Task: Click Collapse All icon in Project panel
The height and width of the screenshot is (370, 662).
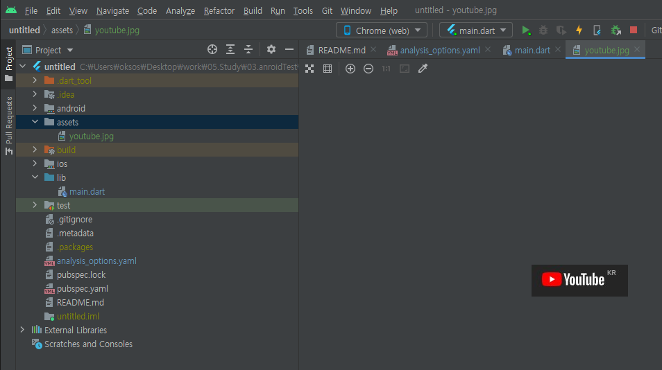Action: click(x=248, y=50)
